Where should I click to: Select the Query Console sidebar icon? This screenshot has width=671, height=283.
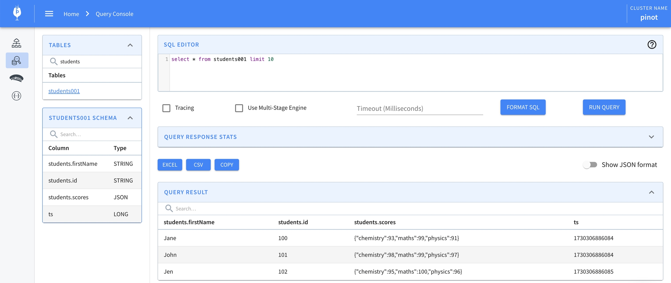pyautogui.click(x=17, y=60)
